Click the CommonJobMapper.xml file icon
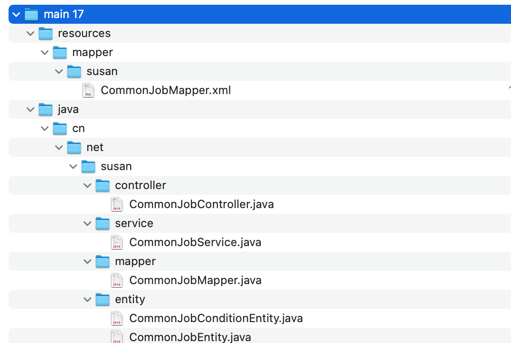 click(x=89, y=90)
